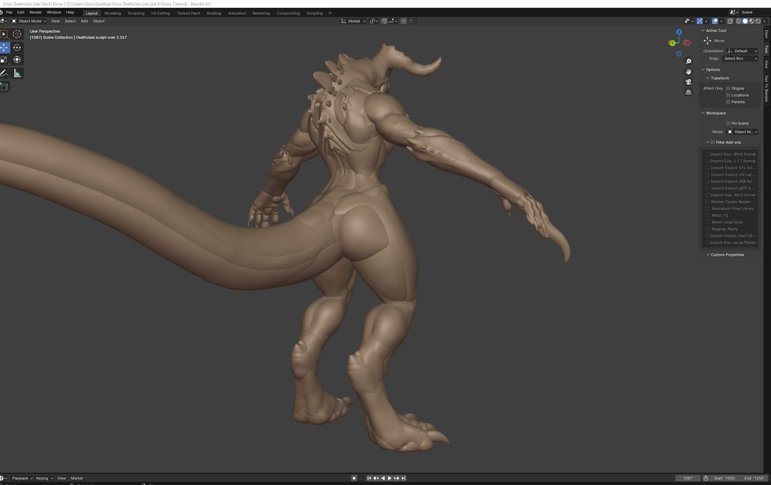Open the Measure tool
Screen dimensions: 771x485
(x=17, y=73)
